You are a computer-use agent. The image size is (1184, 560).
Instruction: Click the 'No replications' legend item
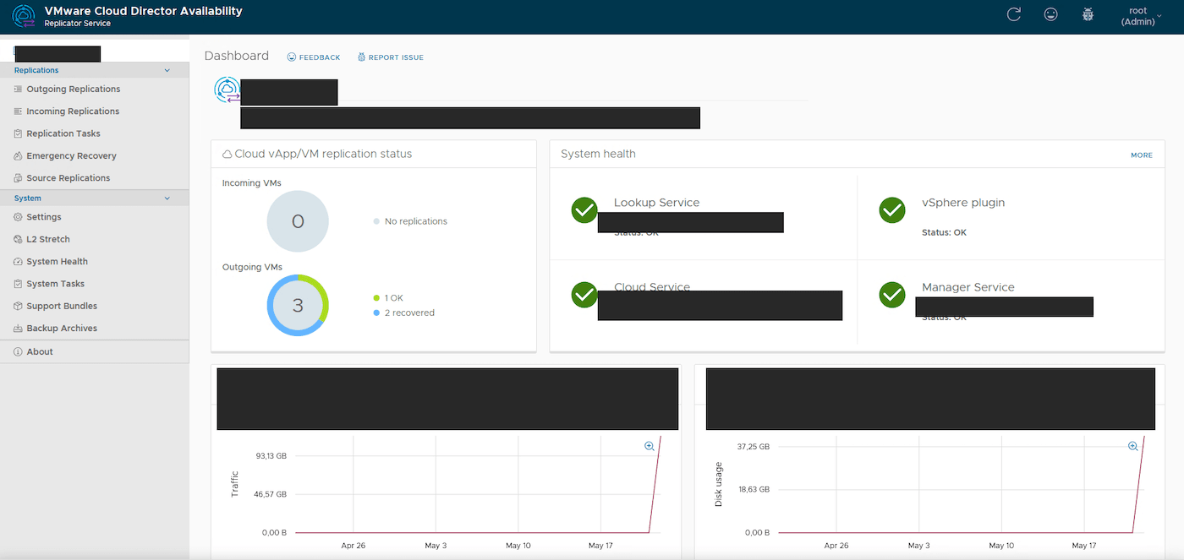410,221
